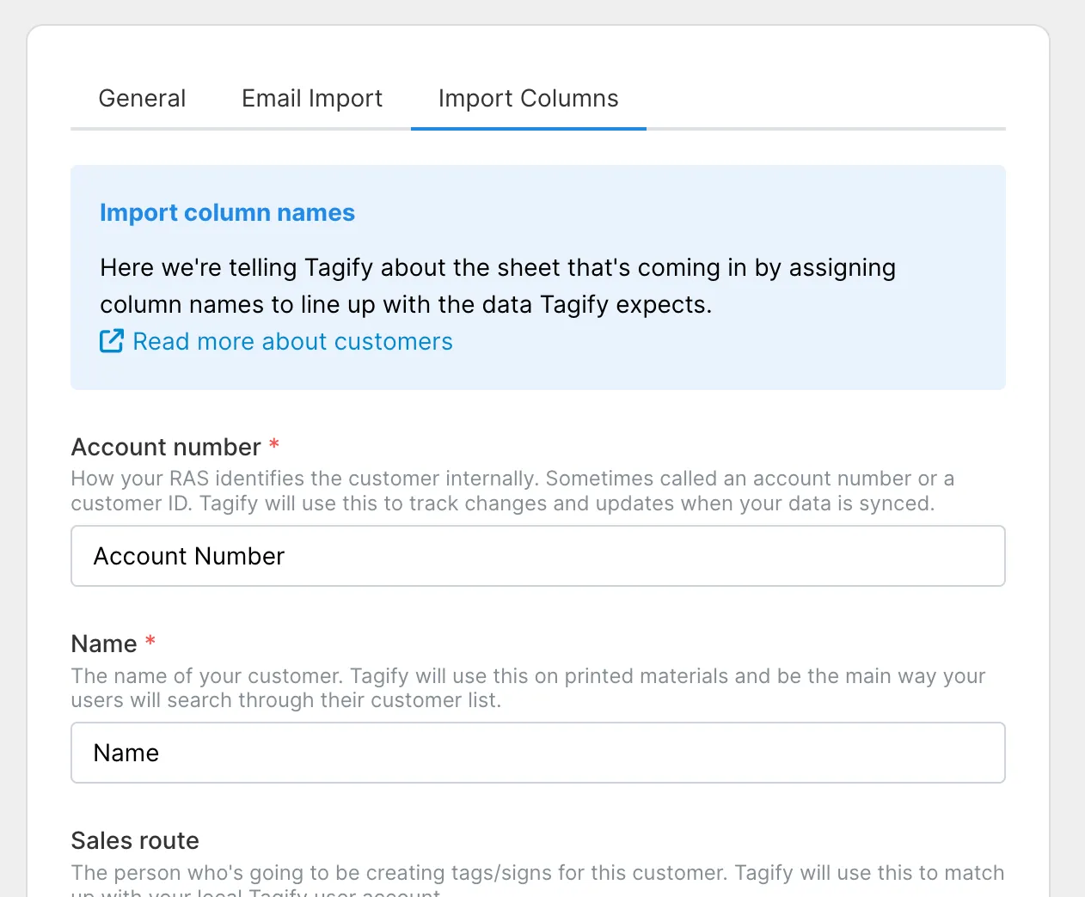Click the Account number field label
Image resolution: width=1085 pixels, height=897 pixels.
click(x=166, y=447)
